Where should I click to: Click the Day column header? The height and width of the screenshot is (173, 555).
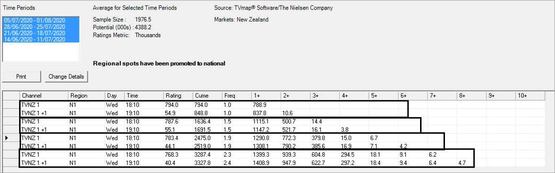click(115, 96)
